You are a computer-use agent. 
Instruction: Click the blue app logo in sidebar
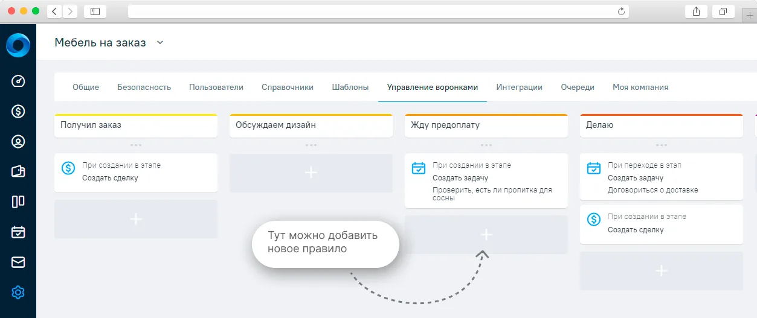click(x=18, y=45)
